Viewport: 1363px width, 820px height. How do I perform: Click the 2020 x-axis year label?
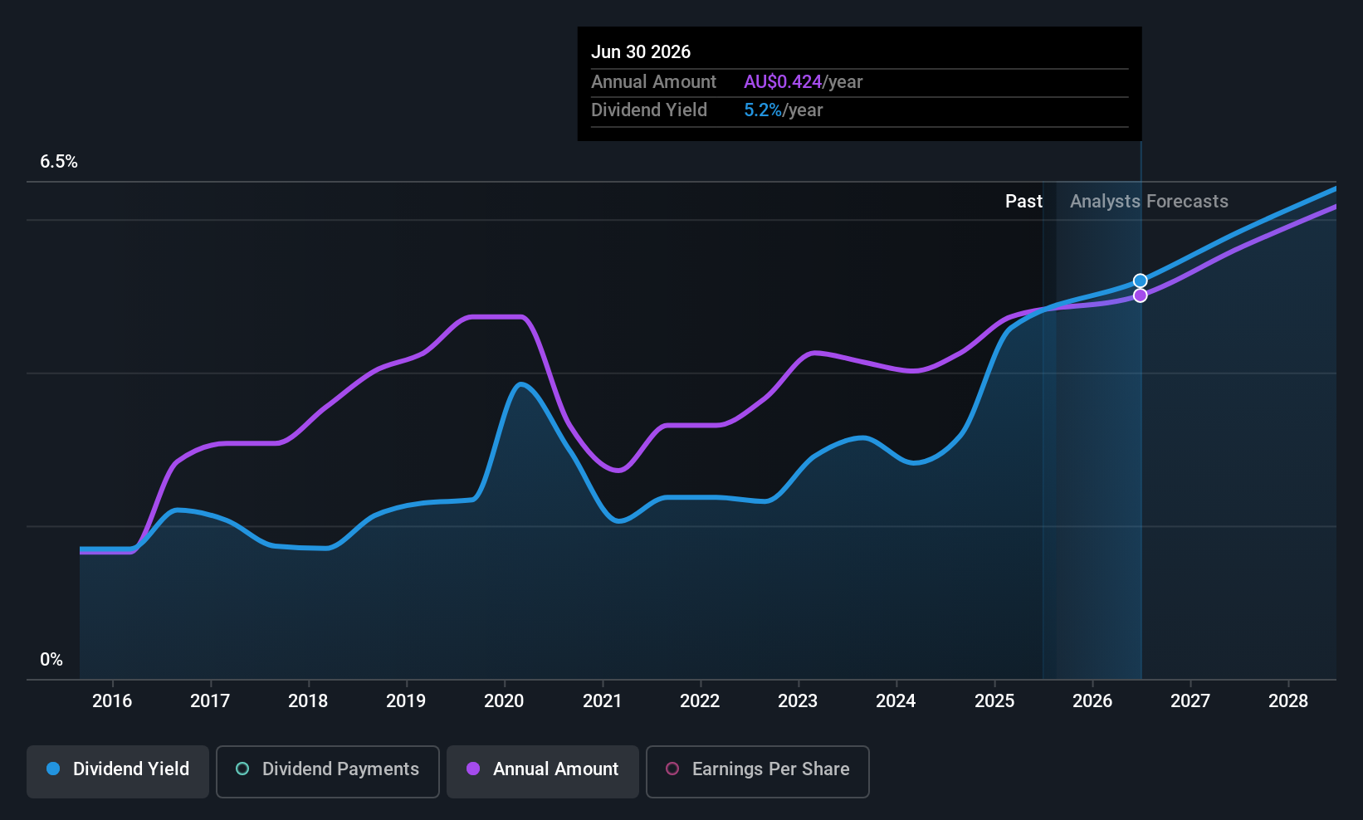[504, 701]
